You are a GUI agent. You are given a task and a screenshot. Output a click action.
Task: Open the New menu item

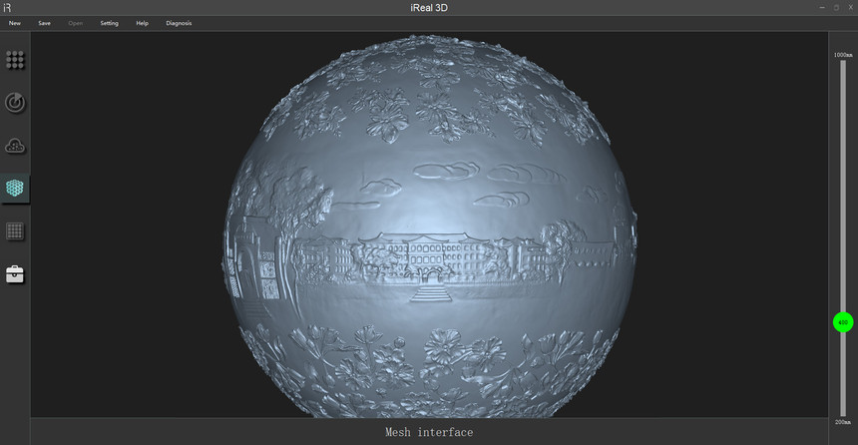coord(15,23)
